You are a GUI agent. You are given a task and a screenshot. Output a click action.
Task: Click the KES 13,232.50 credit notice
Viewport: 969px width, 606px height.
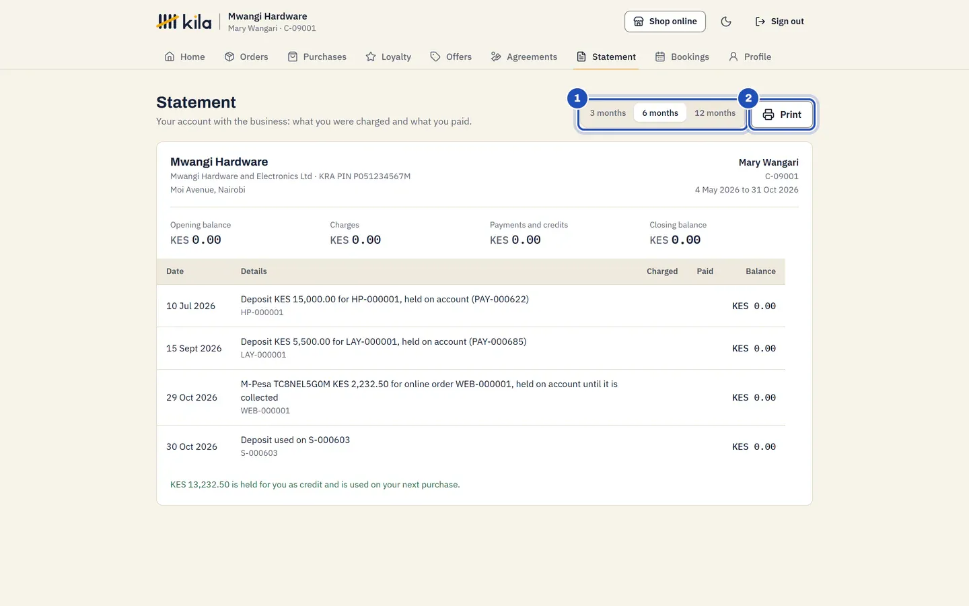(x=315, y=485)
